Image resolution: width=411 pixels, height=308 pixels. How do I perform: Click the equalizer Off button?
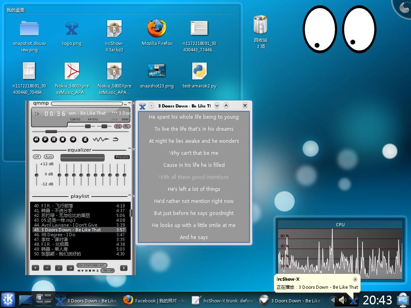pos(37,157)
